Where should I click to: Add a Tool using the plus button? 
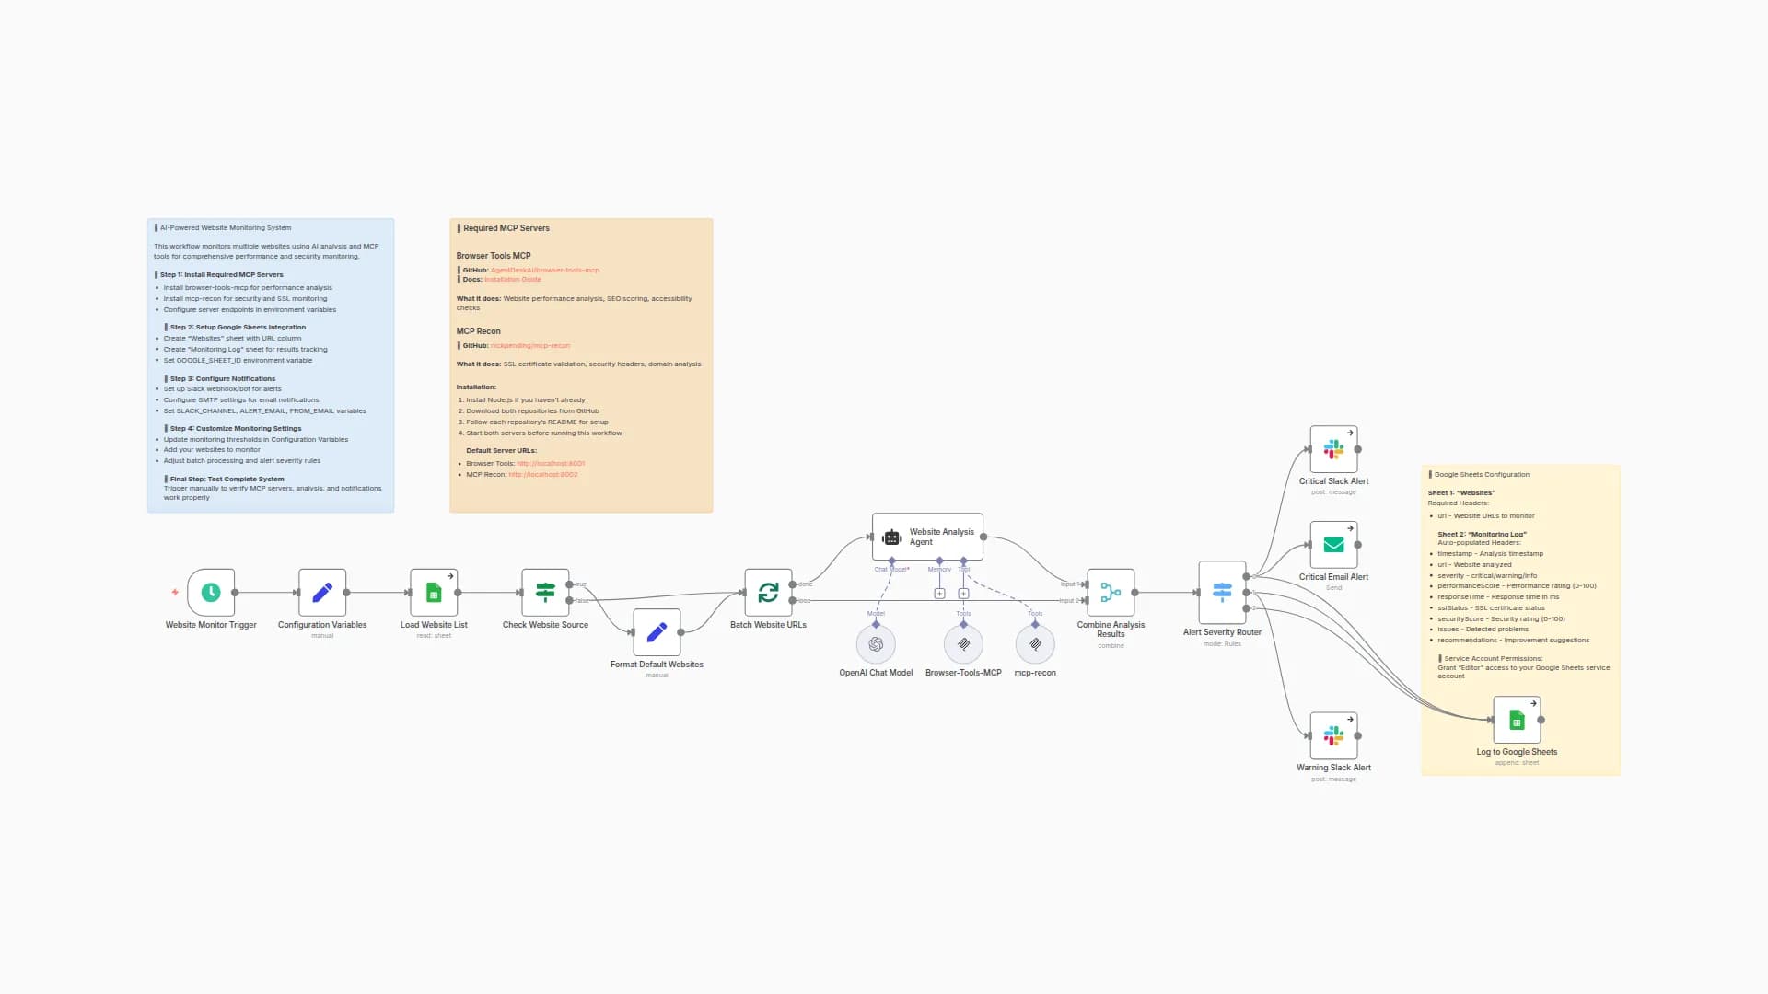click(x=963, y=594)
